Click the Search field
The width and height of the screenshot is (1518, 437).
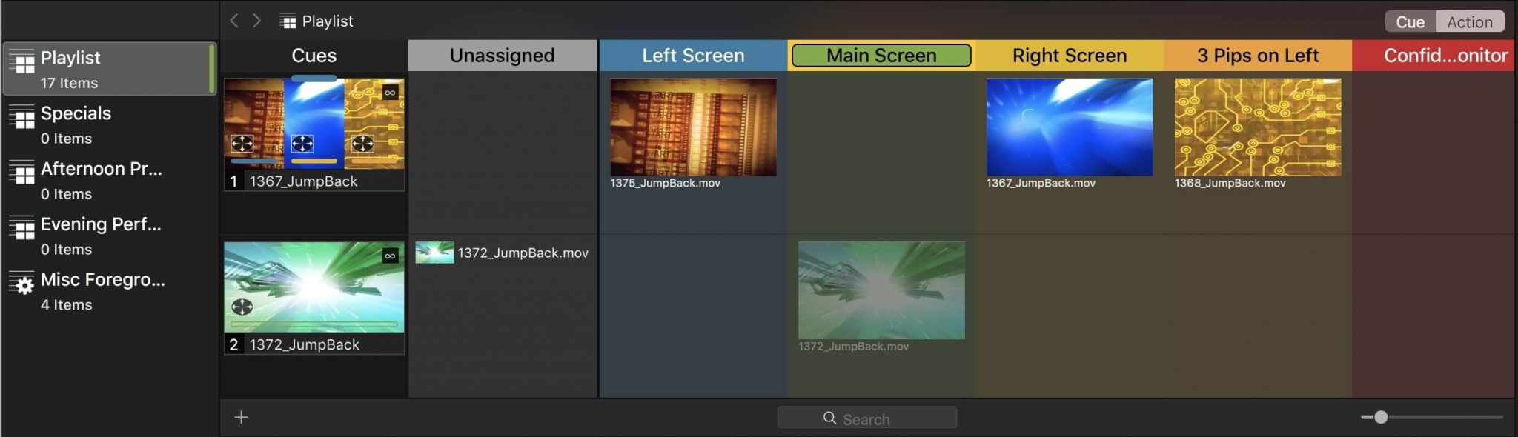click(866, 418)
